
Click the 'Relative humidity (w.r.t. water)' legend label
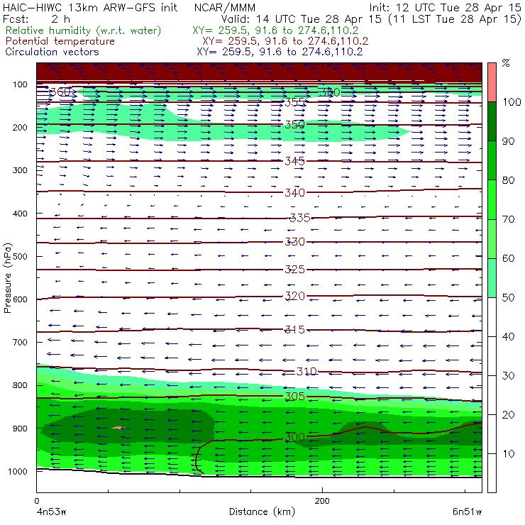tap(84, 31)
